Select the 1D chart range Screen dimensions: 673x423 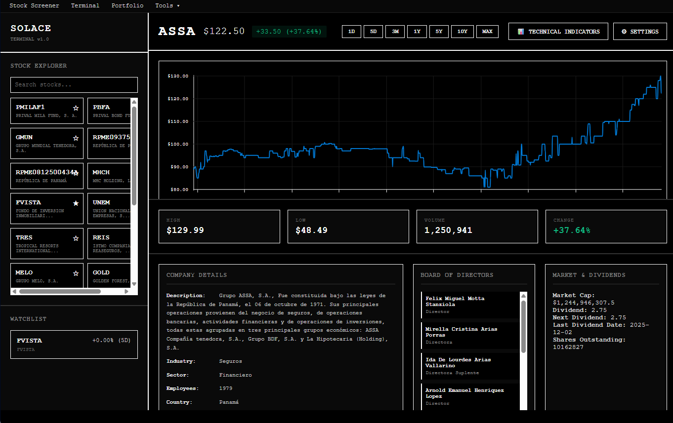tap(351, 31)
